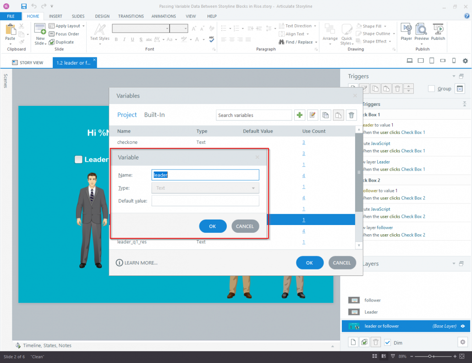This screenshot has height=363, width=472.
Task: Click OK in the Variable dialog
Action: [212, 226]
